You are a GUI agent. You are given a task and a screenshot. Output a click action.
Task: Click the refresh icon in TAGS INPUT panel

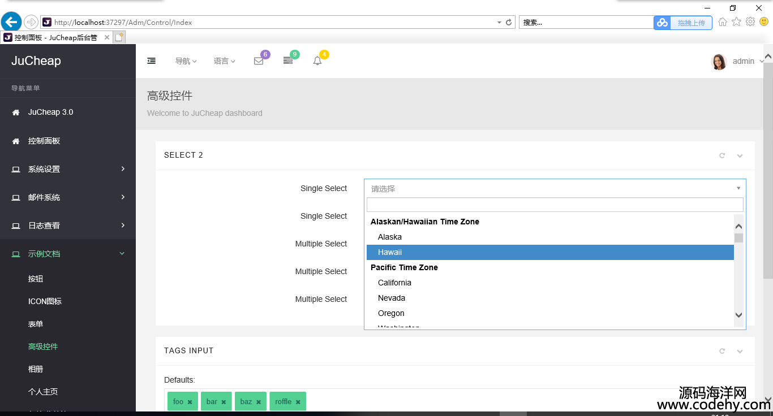click(722, 351)
